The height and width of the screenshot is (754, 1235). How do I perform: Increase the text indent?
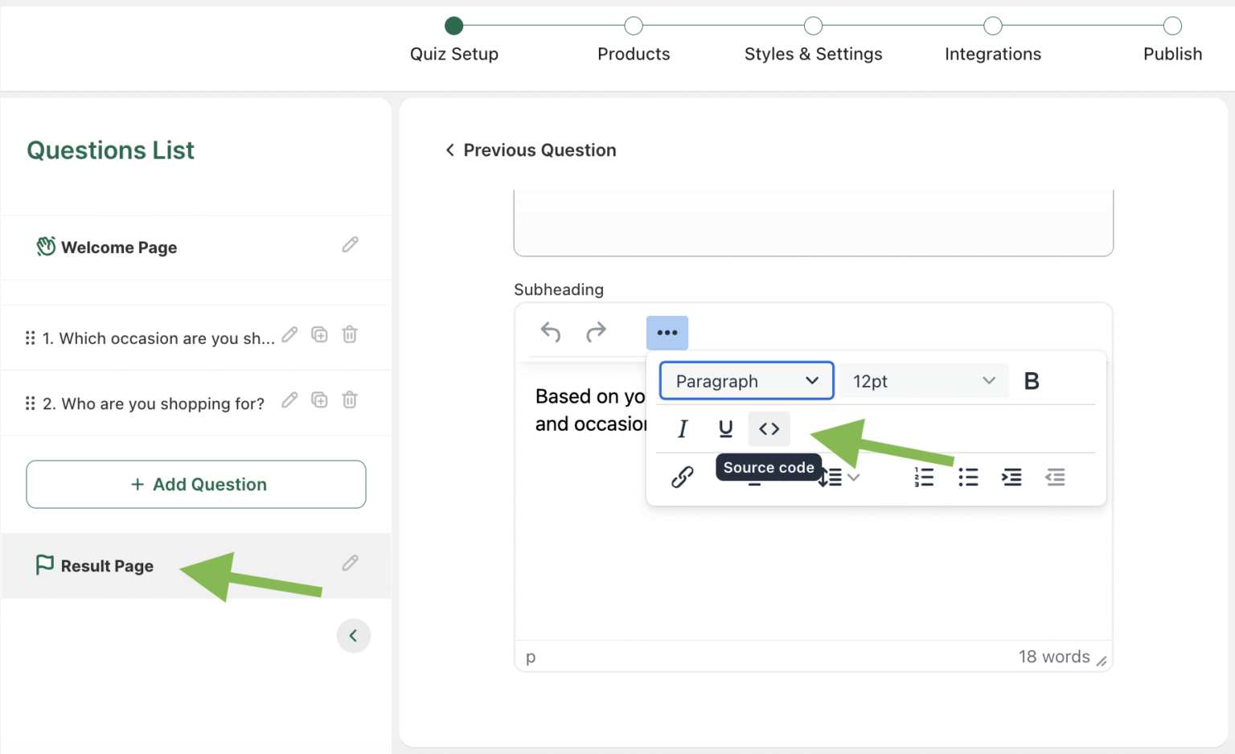pyautogui.click(x=1011, y=477)
